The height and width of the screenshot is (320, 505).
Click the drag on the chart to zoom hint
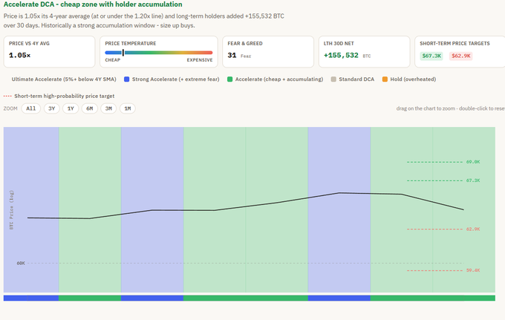tap(451, 108)
